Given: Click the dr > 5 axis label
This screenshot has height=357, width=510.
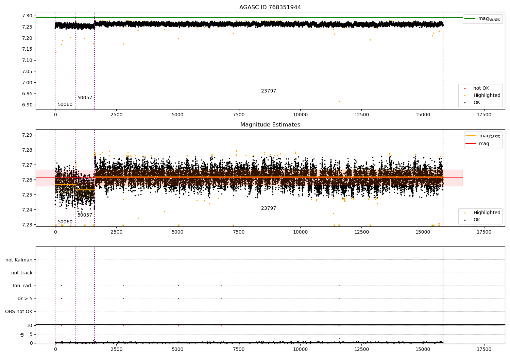Looking at the screenshot, I should click(25, 299).
